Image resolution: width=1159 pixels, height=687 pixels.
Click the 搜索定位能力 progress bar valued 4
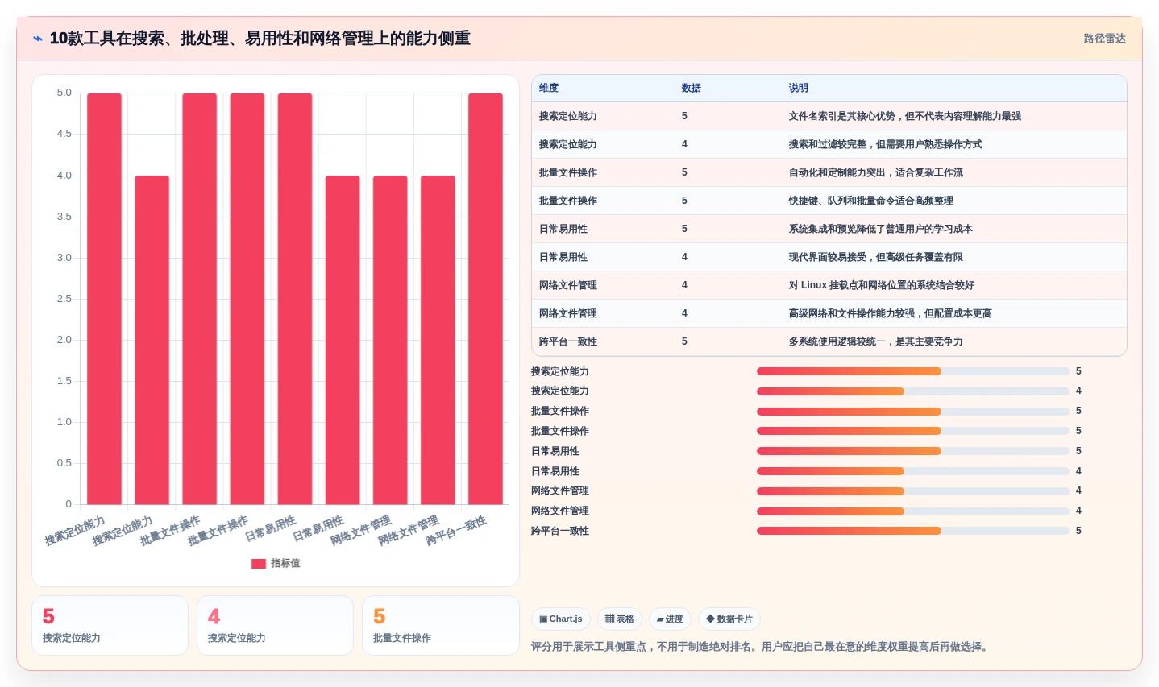pos(912,391)
